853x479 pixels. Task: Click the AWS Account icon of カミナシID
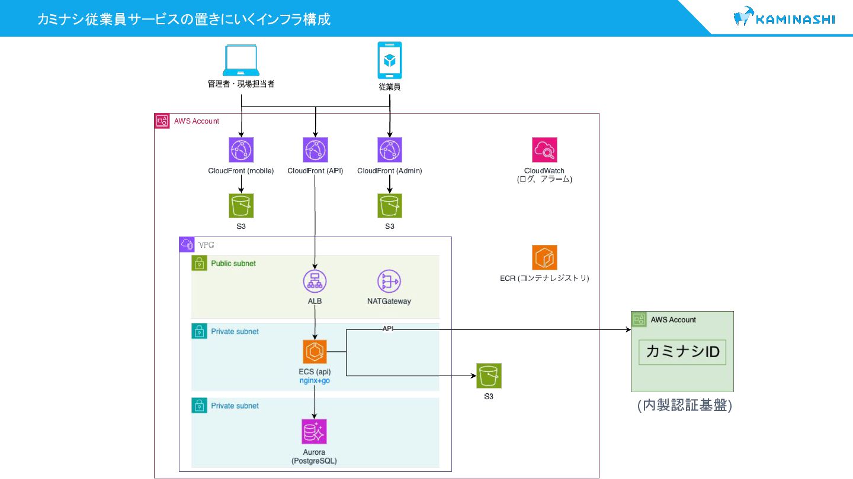pyautogui.click(x=639, y=319)
